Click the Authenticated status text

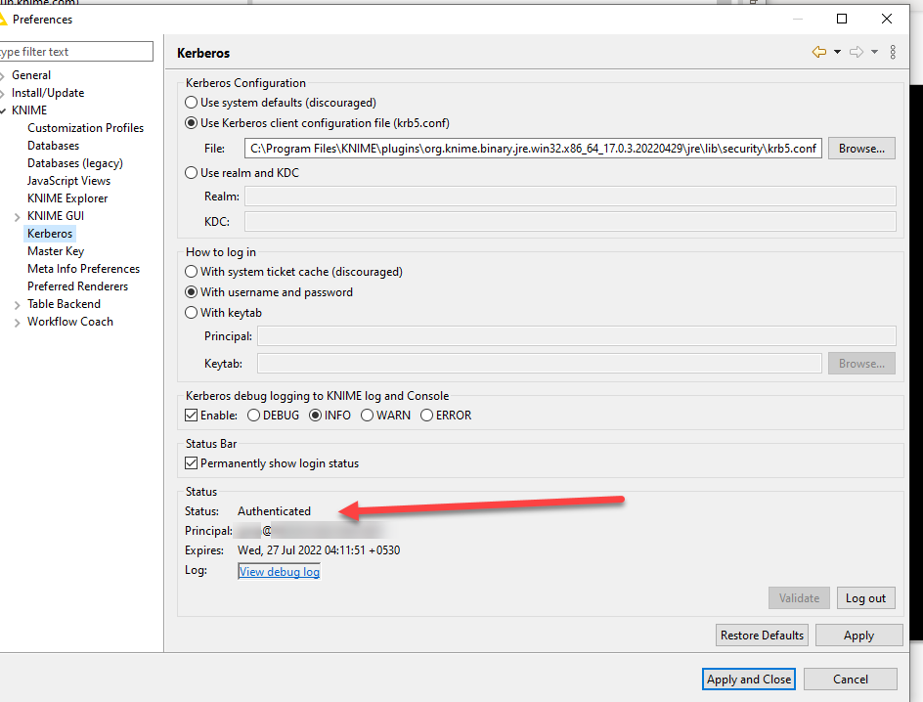(x=275, y=511)
